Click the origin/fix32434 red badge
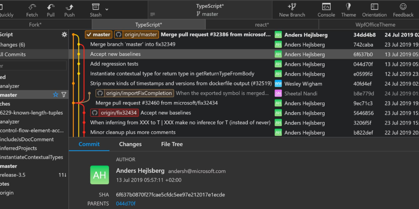This screenshot has height=209, width=419. [114, 113]
